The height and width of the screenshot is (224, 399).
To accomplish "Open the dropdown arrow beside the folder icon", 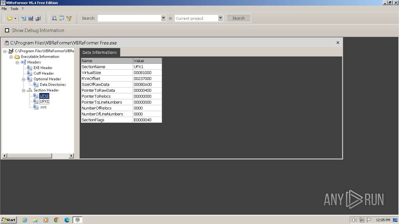I will [x=15, y=18].
